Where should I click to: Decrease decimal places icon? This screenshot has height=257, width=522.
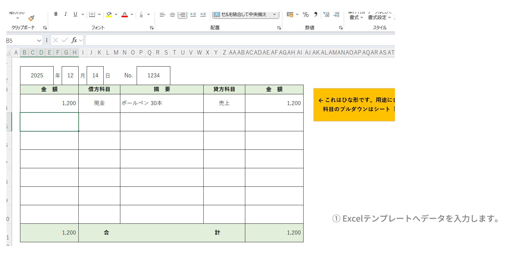[336, 14]
